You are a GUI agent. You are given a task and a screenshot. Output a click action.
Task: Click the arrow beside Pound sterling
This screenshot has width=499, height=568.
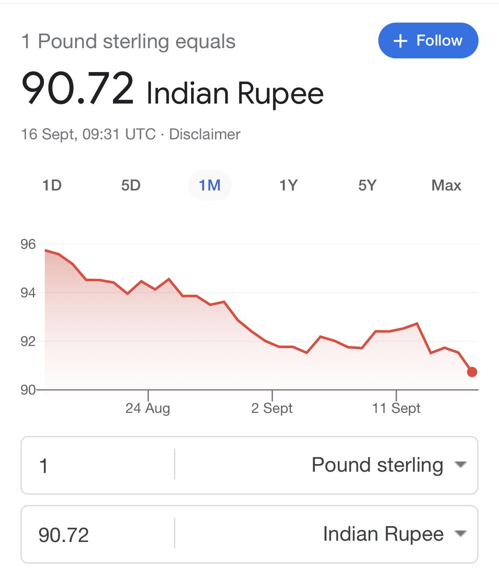pos(461,464)
